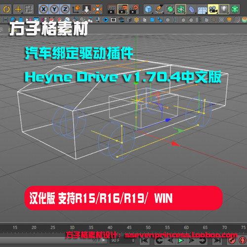Add a Camera object
This screenshot has height=247, width=247.
[213, 9]
